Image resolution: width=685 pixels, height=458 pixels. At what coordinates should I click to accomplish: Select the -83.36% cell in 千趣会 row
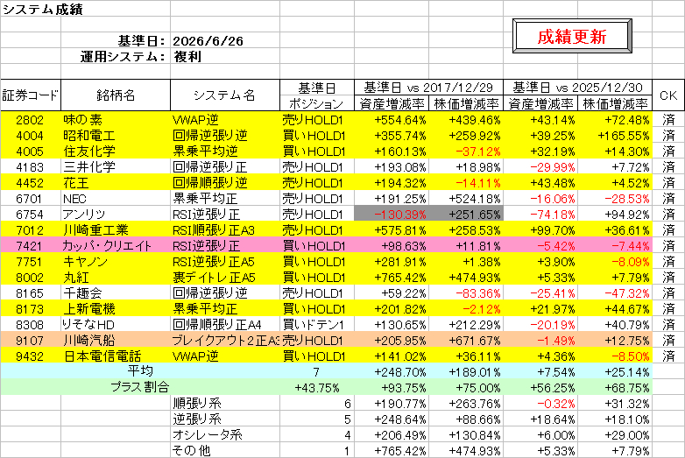coord(466,293)
